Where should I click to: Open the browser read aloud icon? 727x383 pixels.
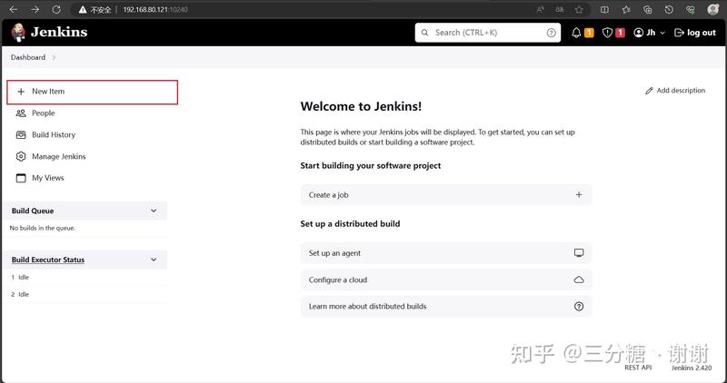tap(540, 9)
